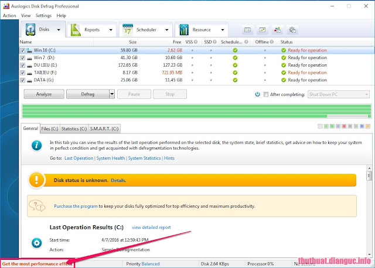The image size is (375, 268).
Task: Click schedule green check for TAILIEU (F:)
Action: point(235,73)
